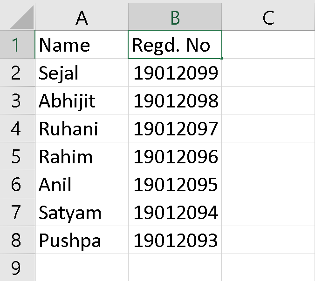The image size is (315, 281).
Task: Click empty cell C1
Action: coord(268,45)
